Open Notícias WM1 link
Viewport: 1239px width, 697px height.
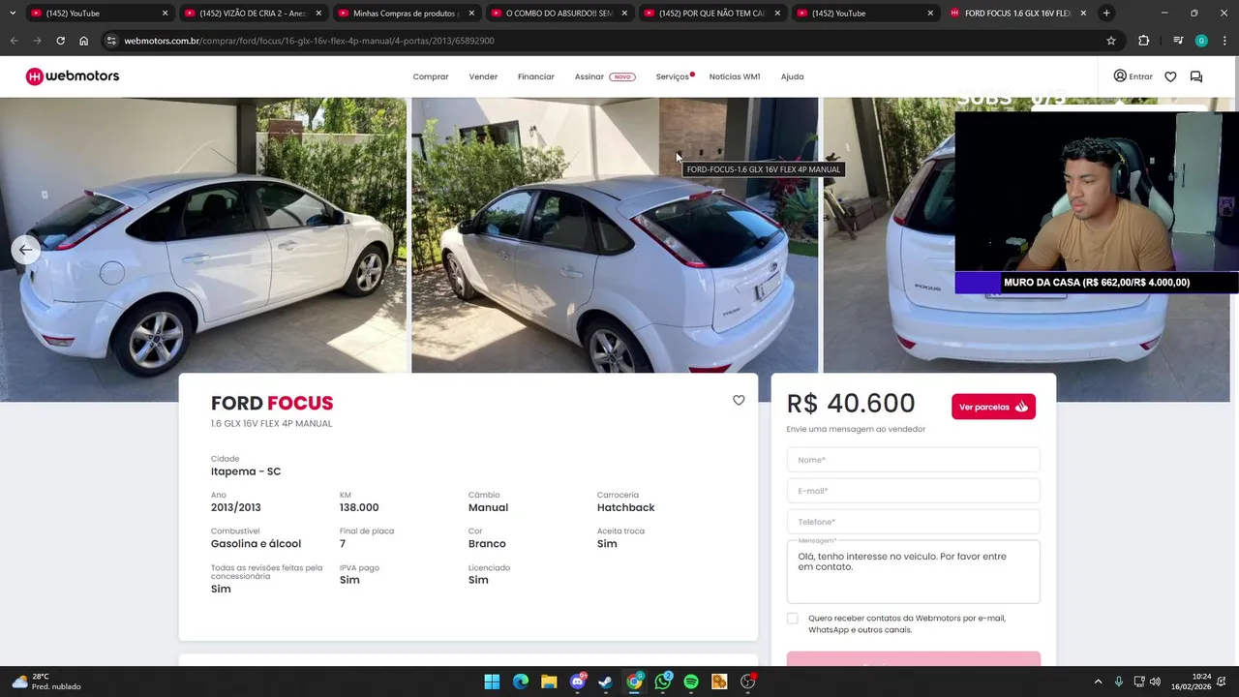click(x=735, y=76)
